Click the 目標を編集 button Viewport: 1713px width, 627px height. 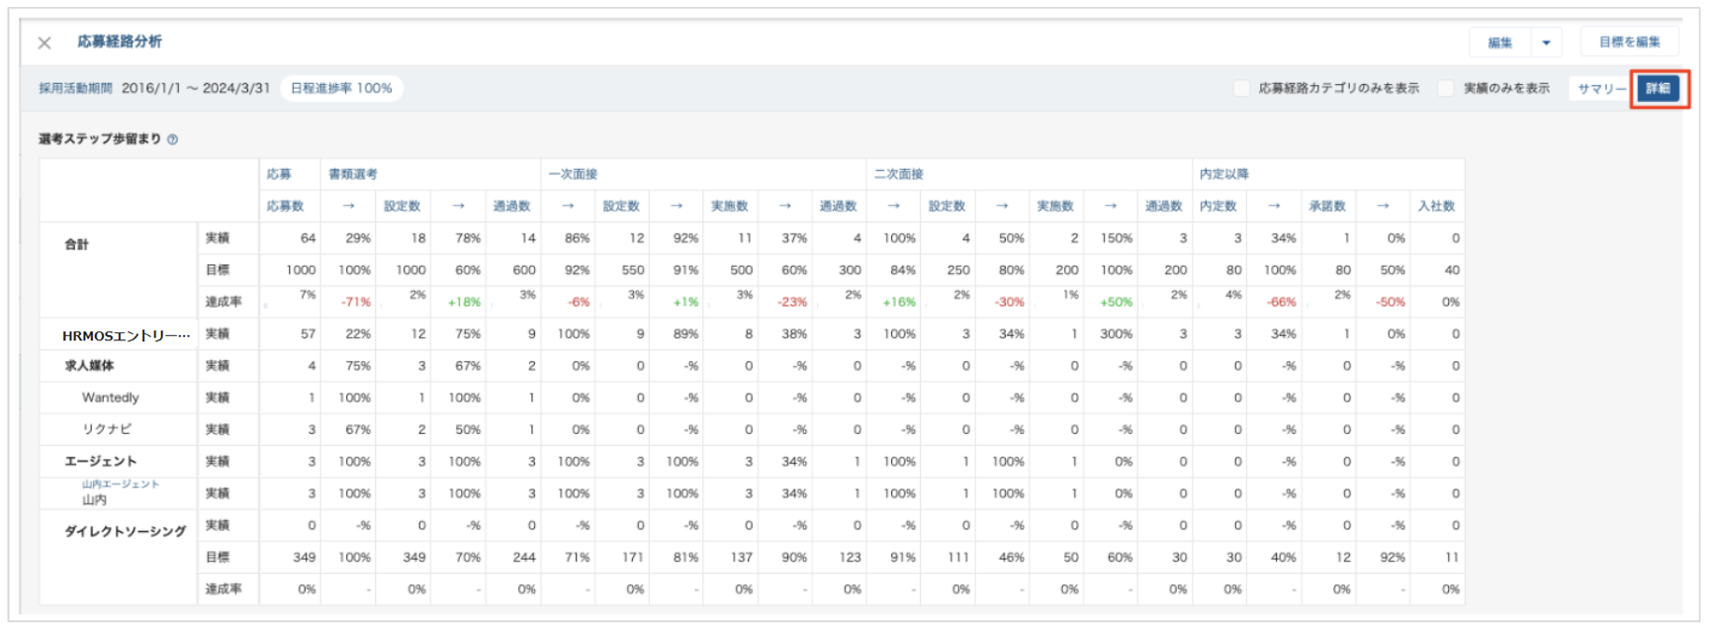pyautogui.click(x=1629, y=42)
